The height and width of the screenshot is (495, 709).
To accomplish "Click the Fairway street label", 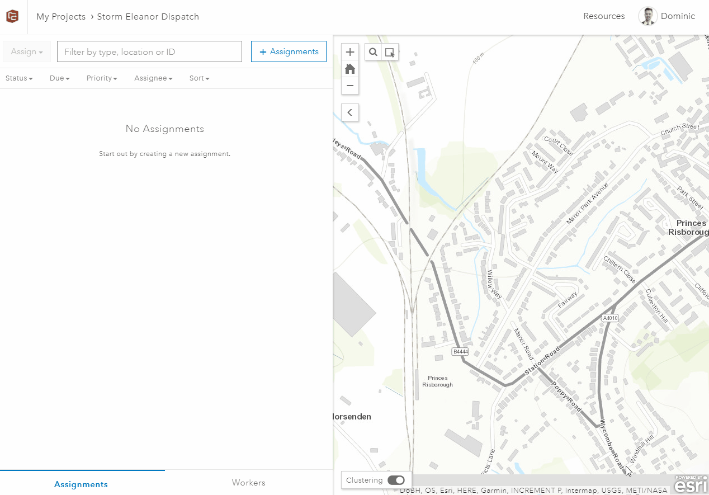I will 568,300.
